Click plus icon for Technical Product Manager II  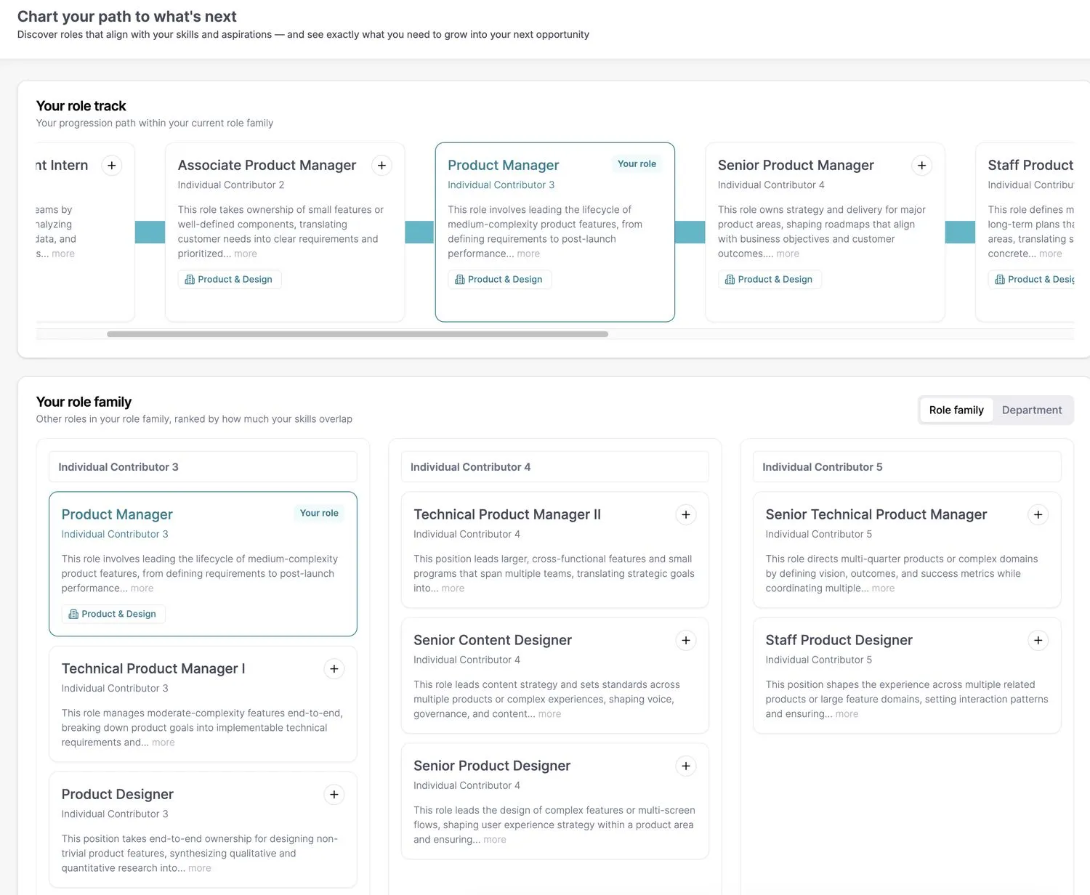685,515
